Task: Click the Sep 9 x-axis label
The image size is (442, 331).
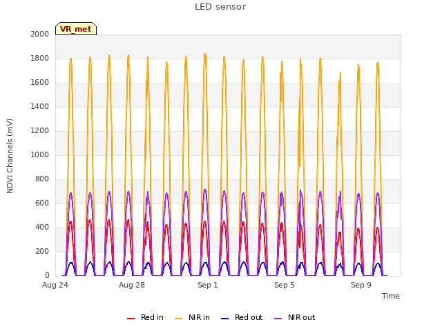Action: (361, 285)
